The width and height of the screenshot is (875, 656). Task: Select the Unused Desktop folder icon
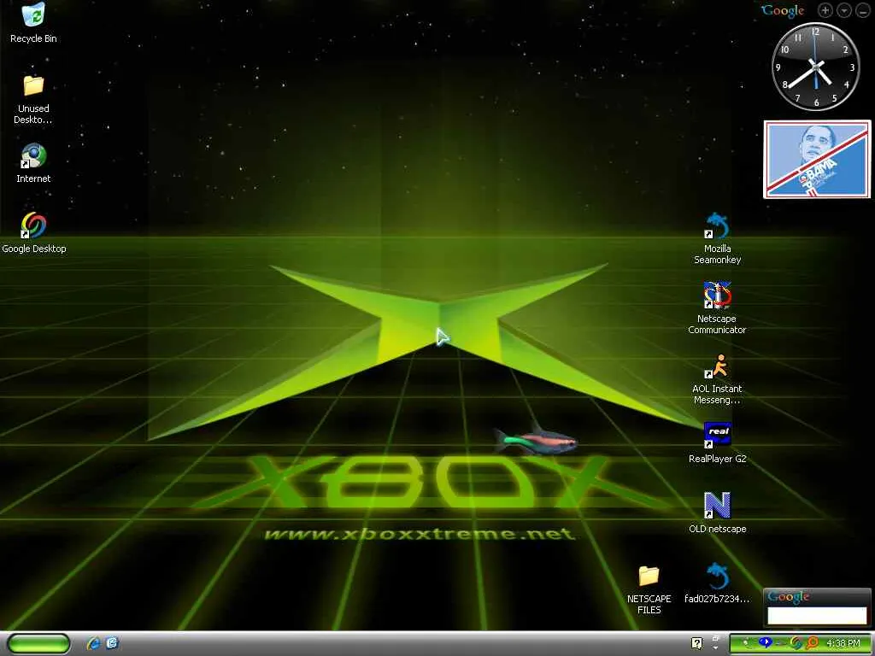click(x=33, y=85)
